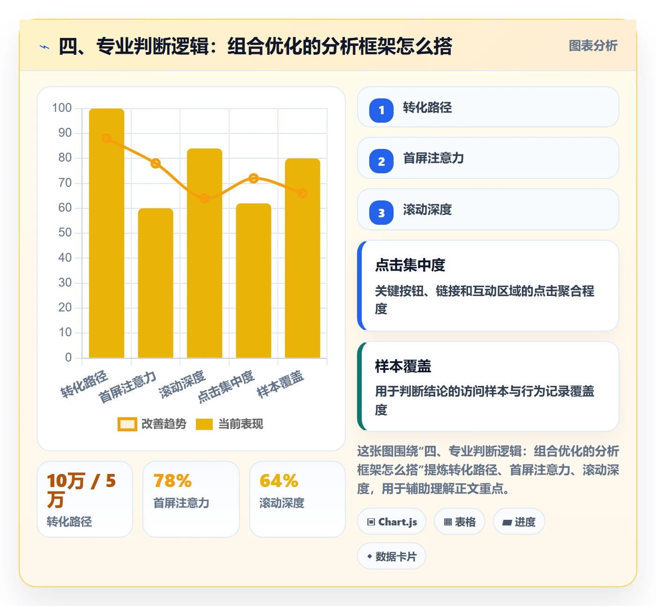Click the blue number 1 badge
Screen dimensions: 656x606
click(x=381, y=110)
